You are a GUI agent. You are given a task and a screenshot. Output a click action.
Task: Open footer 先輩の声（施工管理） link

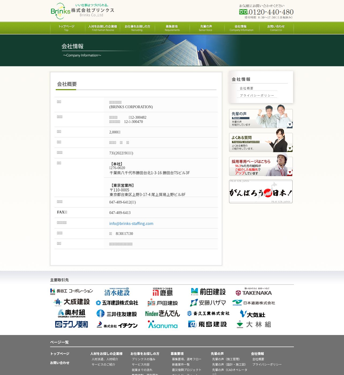point(226,359)
